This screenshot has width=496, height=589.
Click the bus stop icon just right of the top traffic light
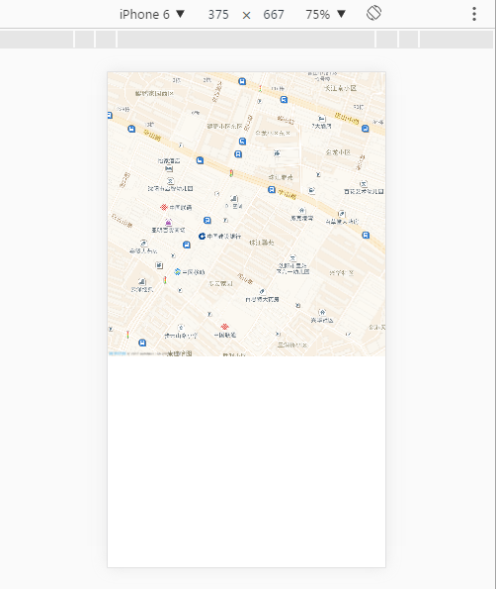click(284, 100)
